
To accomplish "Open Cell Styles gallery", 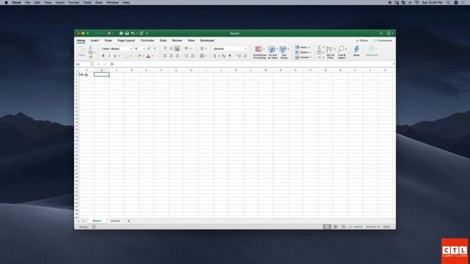I will click(284, 52).
